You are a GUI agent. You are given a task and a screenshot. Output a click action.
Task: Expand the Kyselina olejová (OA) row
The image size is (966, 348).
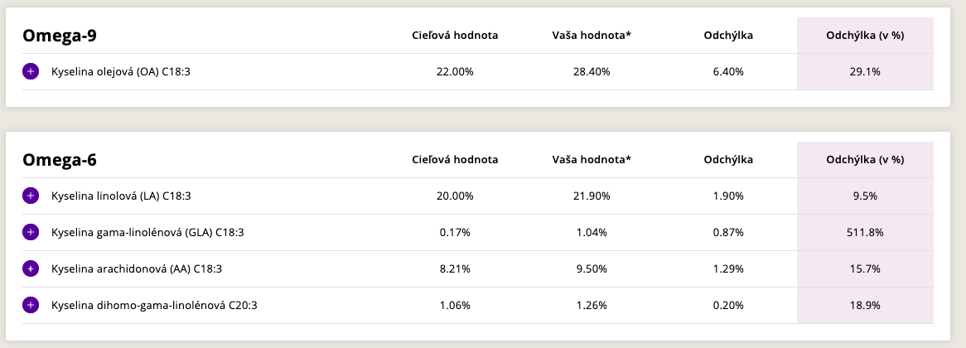31,72
